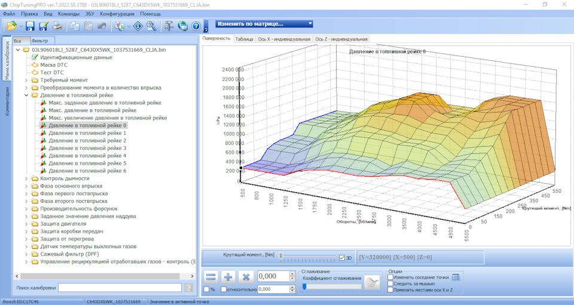Open the Файл menu
The height and width of the screenshot is (305, 574).
tap(9, 14)
